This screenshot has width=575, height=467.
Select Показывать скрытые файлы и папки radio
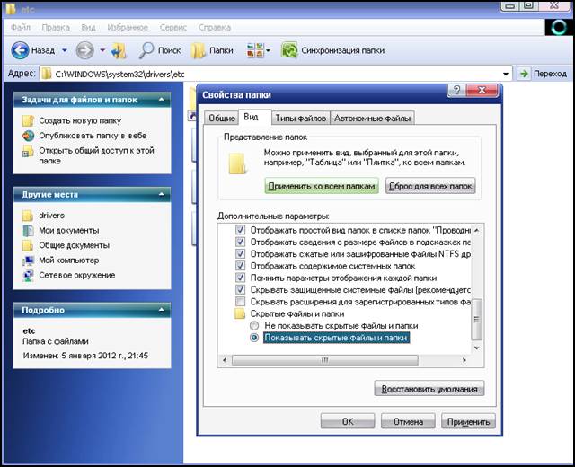(x=254, y=338)
